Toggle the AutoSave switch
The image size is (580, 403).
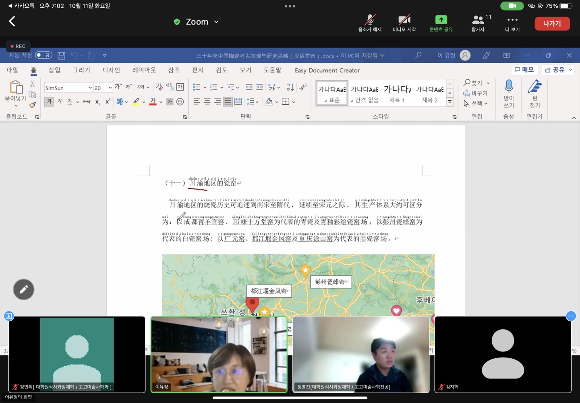pos(43,55)
